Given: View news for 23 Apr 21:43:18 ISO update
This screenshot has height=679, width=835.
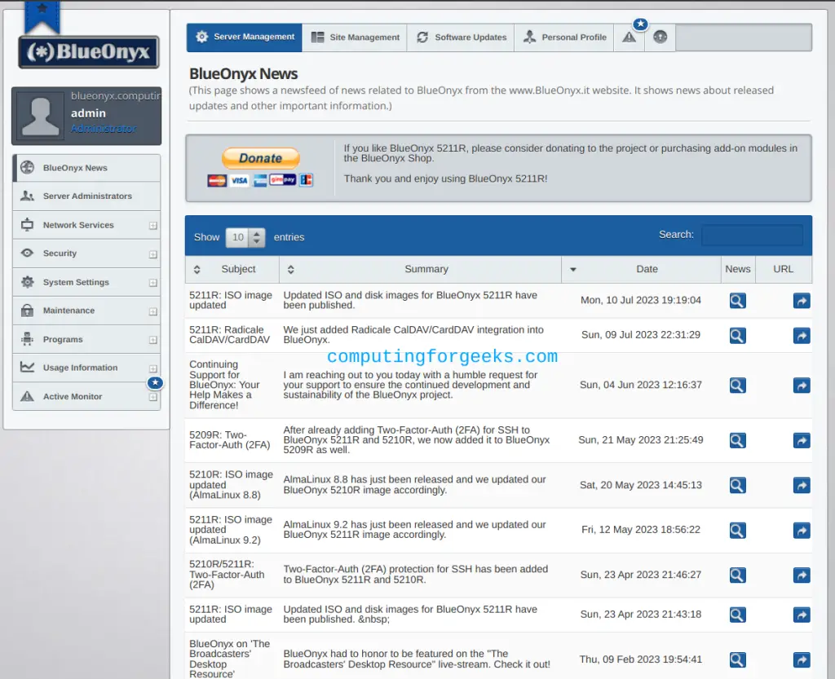Looking at the screenshot, I should (x=737, y=615).
